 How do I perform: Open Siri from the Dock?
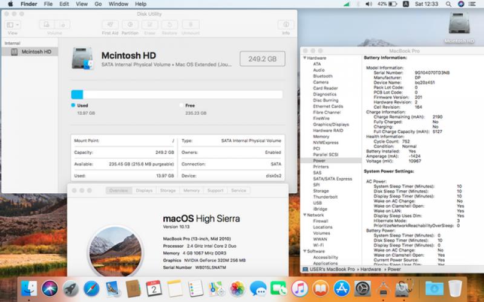pyautogui.click(x=50, y=289)
